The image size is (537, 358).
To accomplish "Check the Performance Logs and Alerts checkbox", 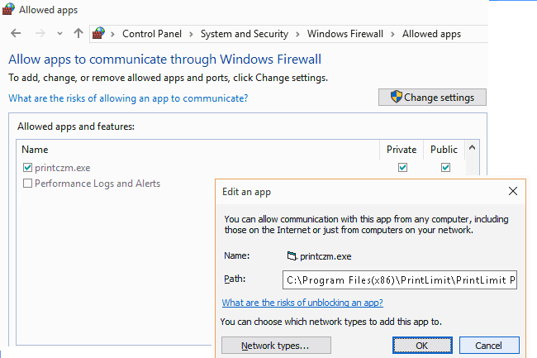I will point(27,184).
